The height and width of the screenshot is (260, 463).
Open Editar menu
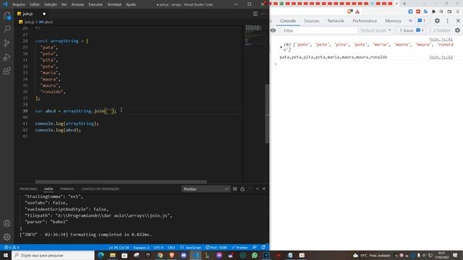[x=35, y=4]
